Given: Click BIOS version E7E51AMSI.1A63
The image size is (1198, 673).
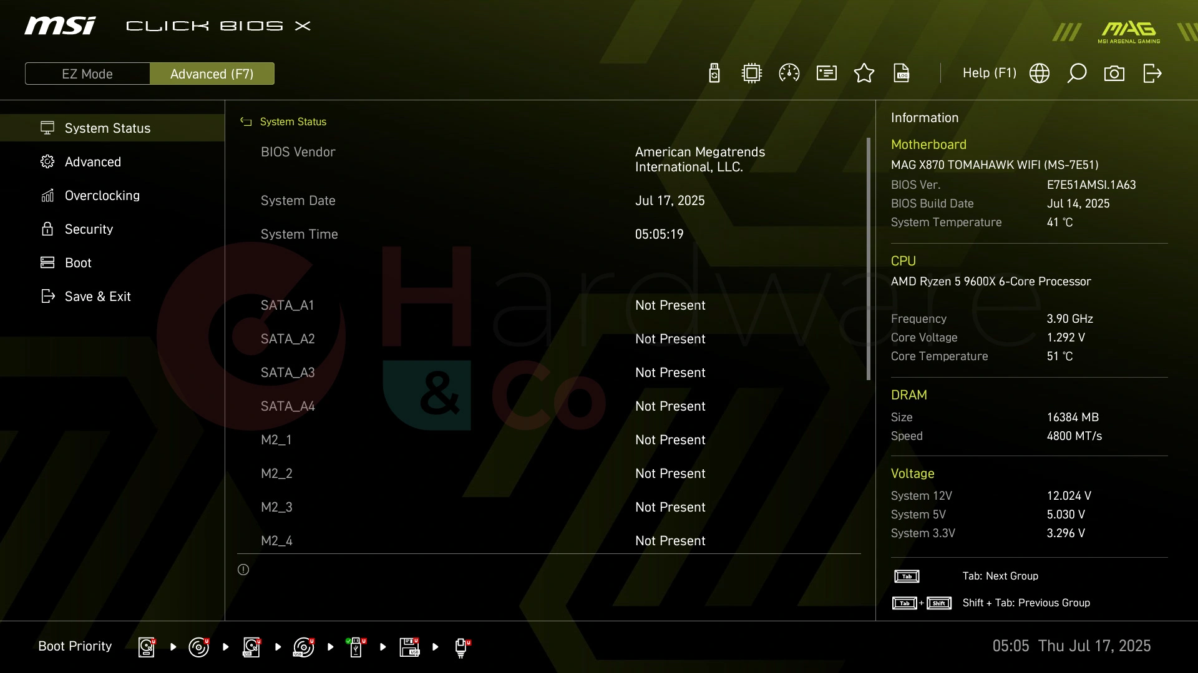Looking at the screenshot, I should pos(1091,185).
